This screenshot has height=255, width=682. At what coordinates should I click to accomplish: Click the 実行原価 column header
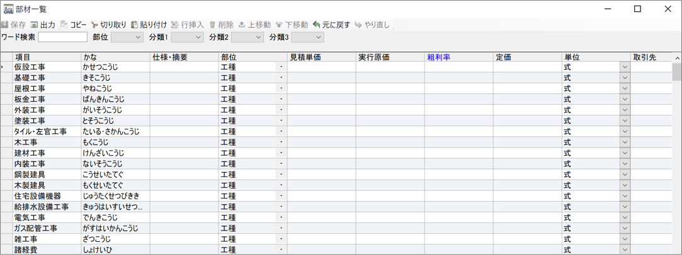pos(390,57)
